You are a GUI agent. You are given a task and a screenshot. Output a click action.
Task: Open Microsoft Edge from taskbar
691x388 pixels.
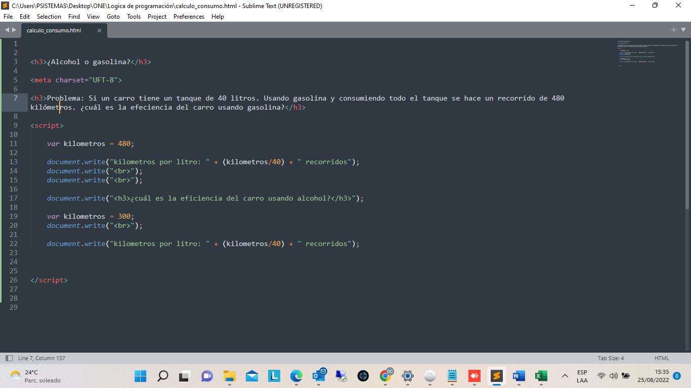click(296, 376)
